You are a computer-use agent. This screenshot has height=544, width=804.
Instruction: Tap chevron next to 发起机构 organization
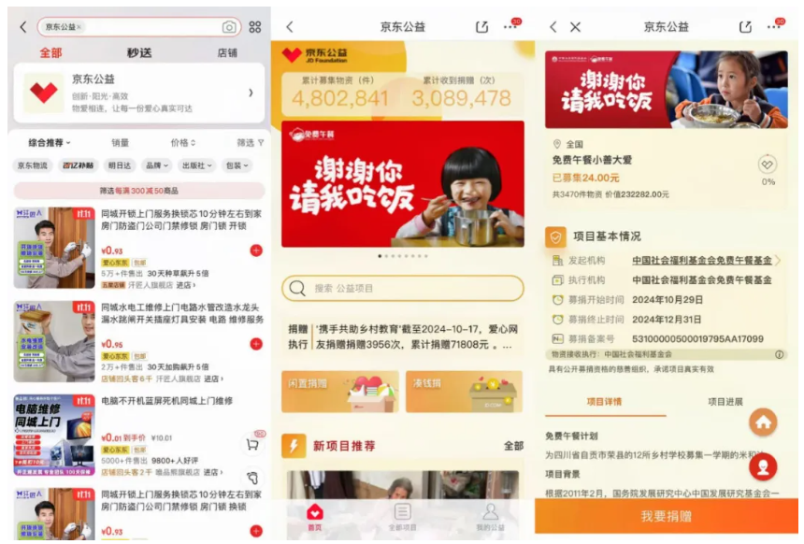click(778, 261)
